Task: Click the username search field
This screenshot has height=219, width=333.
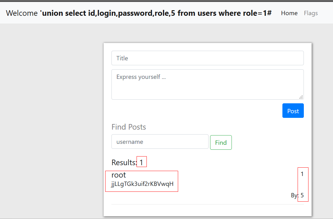Action: (x=160, y=142)
